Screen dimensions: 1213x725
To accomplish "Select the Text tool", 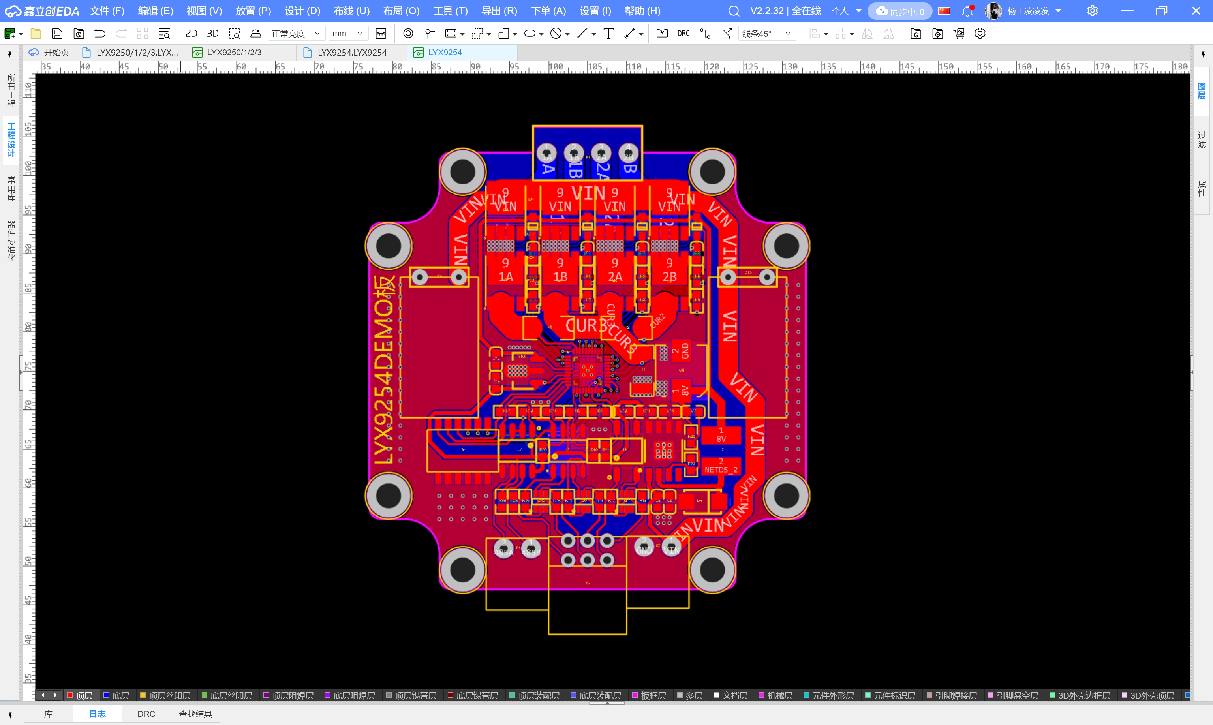I will [x=609, y=33].
